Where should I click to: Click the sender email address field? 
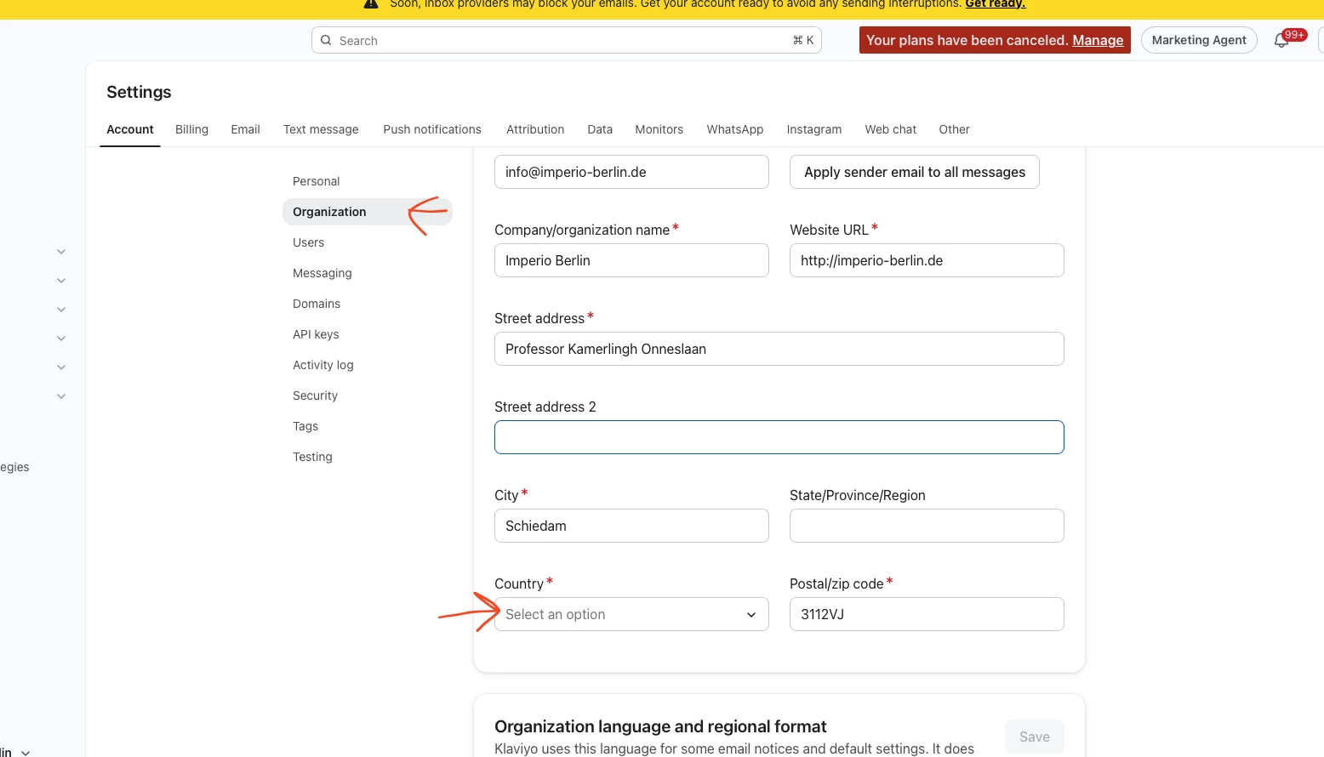tap(631, 172)
